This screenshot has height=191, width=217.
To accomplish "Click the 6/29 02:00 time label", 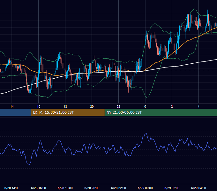I will (x=172, y=188).
